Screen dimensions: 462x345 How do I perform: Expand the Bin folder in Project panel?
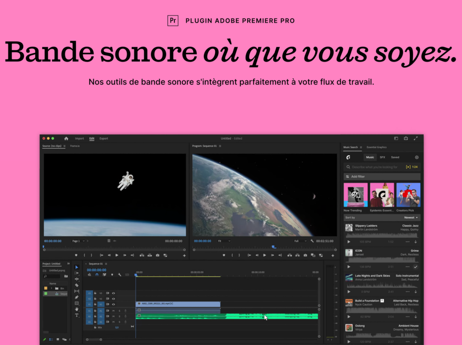[x=51, y=289]
